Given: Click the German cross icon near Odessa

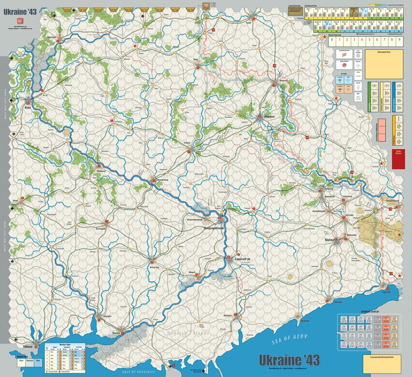Looking at the screenshot, I should [x=16, y=339].
